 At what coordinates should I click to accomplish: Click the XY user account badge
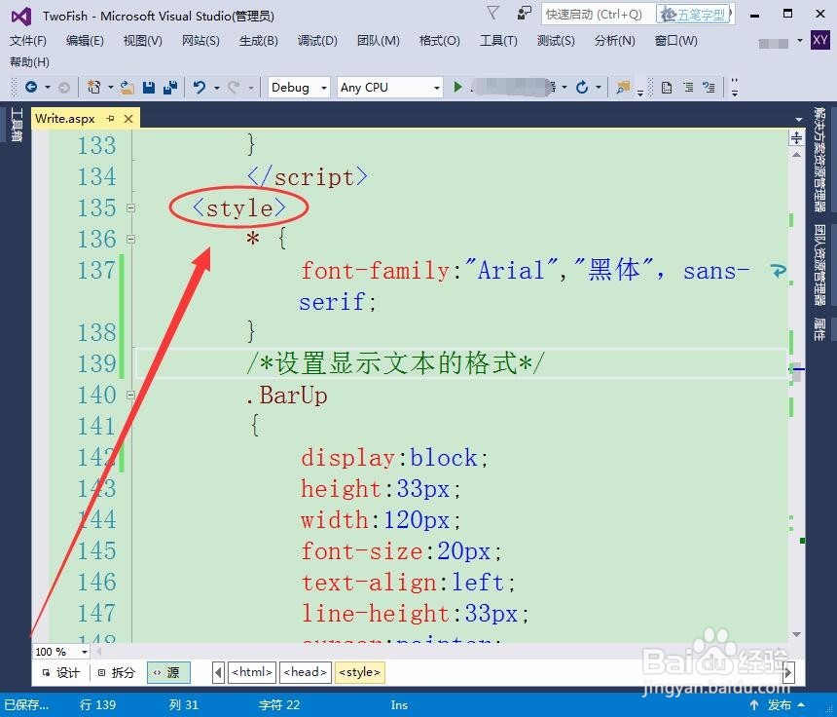tap(819, 40)
